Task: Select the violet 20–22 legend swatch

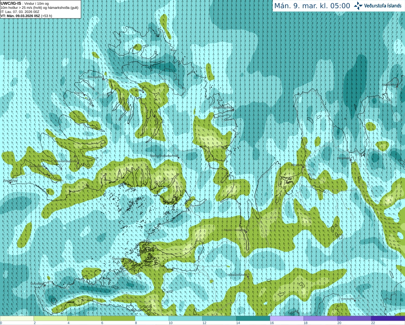Action: click(x=354, y=318)
